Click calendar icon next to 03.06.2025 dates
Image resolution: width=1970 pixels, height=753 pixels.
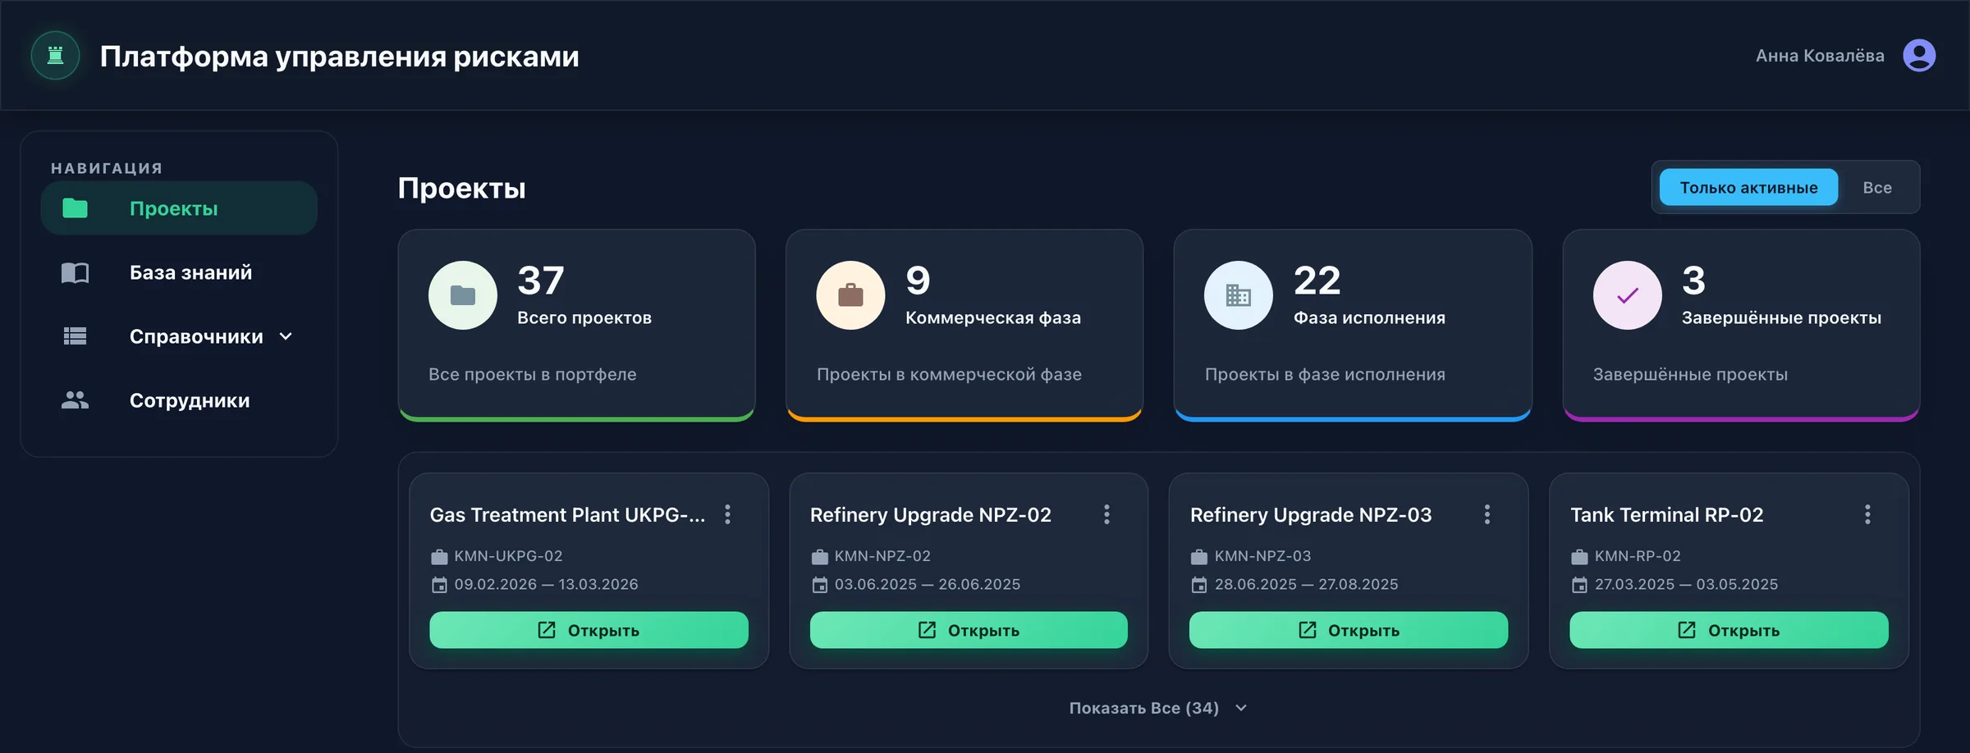tap(819, 585)
